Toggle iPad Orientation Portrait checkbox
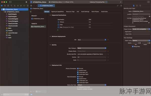Viewport: 151px width, 96px height. point(78,77)
